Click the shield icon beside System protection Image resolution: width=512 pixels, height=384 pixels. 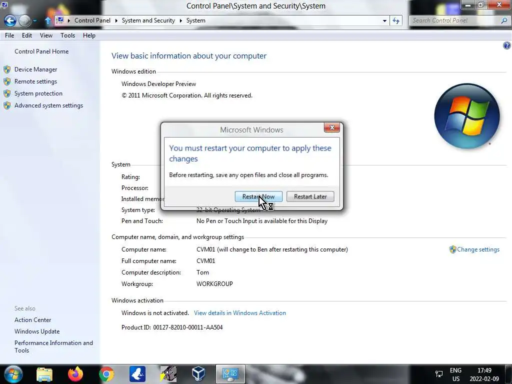click(7, 93)
